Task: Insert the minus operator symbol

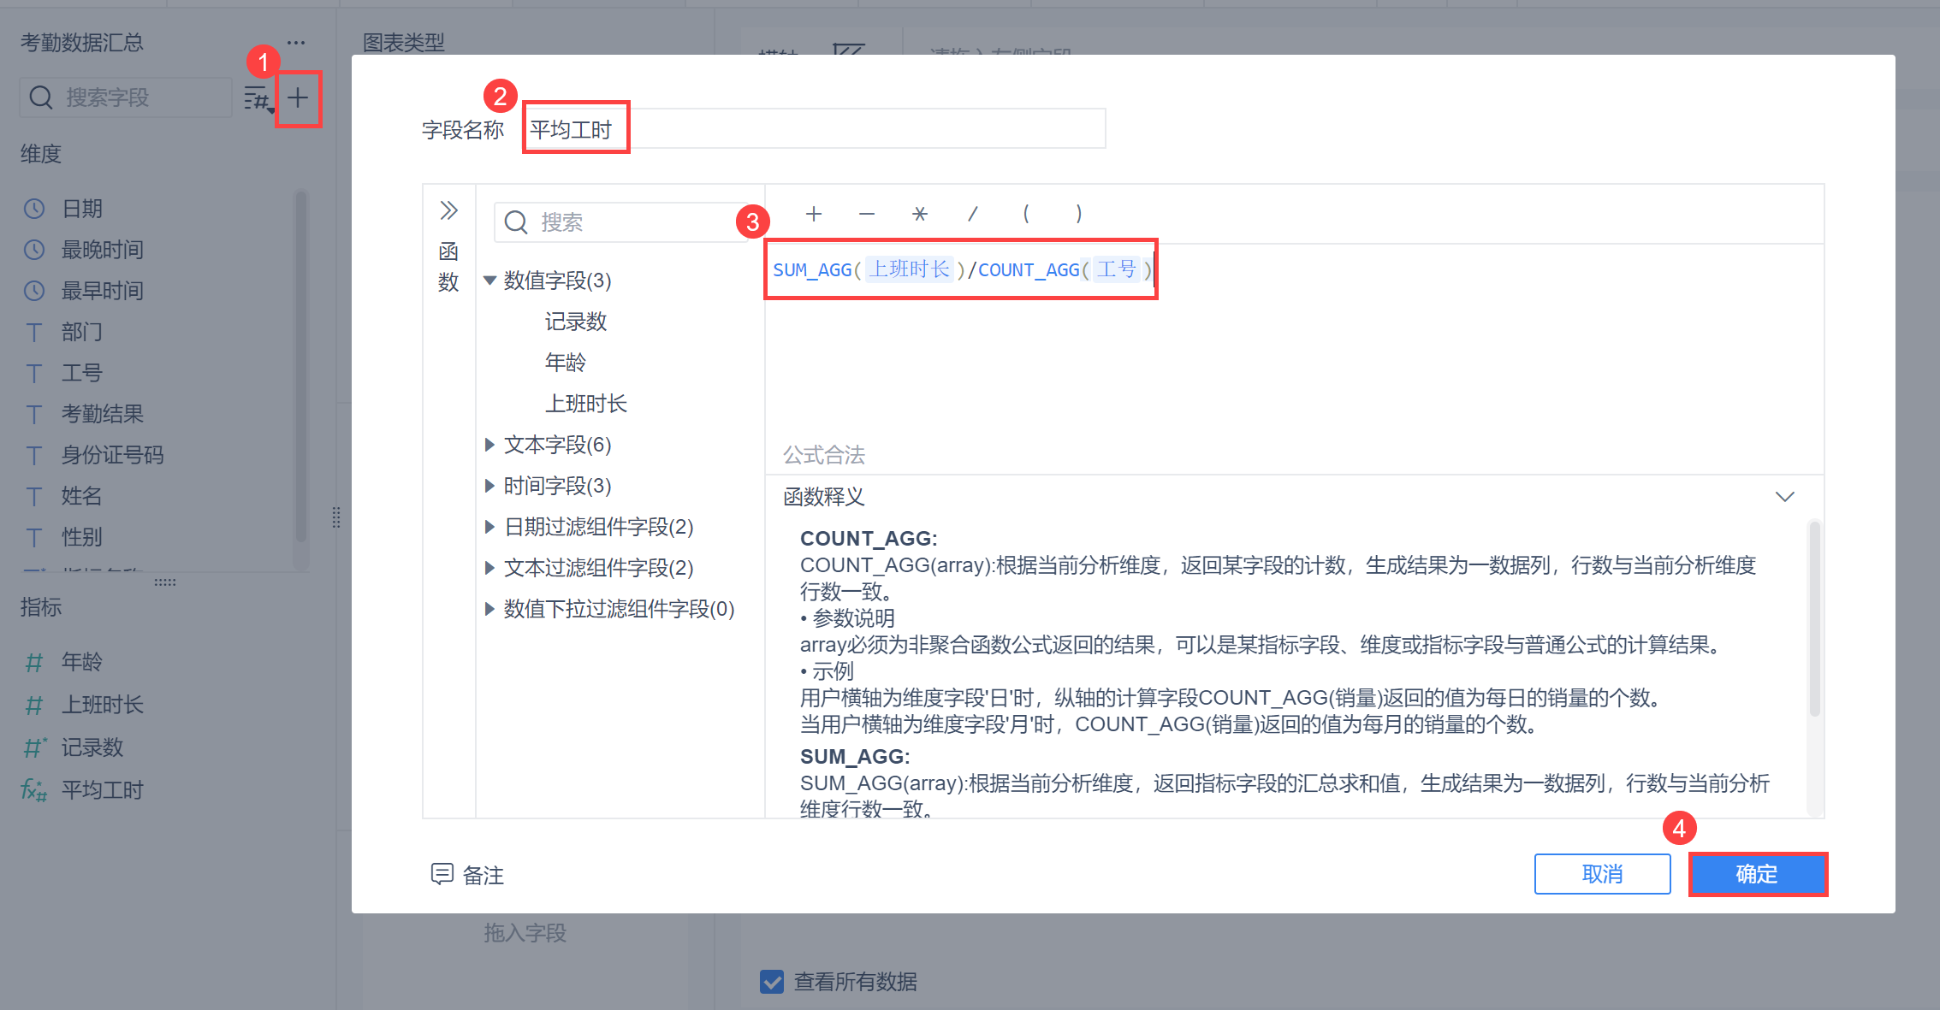Action: pos(867,214)
